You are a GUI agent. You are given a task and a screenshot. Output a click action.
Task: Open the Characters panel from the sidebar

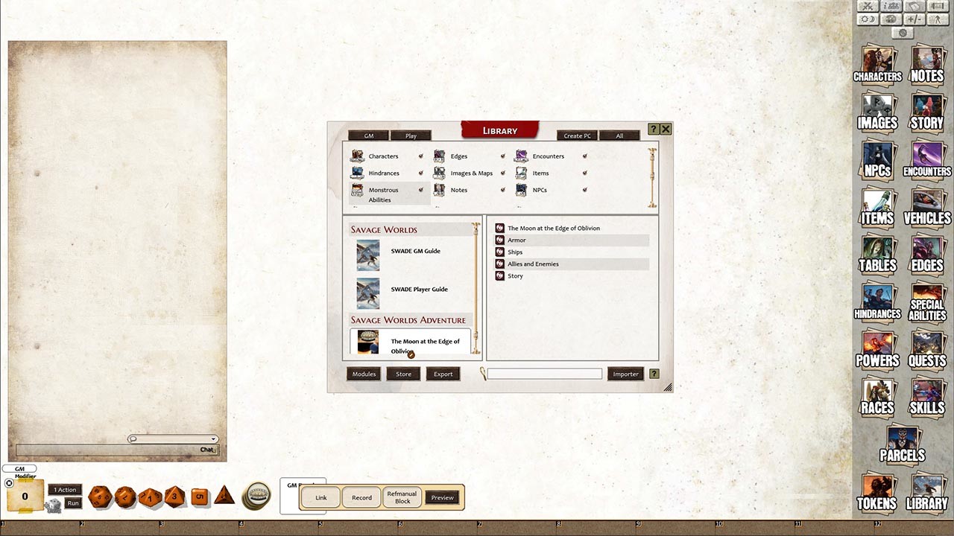[877, 64]
